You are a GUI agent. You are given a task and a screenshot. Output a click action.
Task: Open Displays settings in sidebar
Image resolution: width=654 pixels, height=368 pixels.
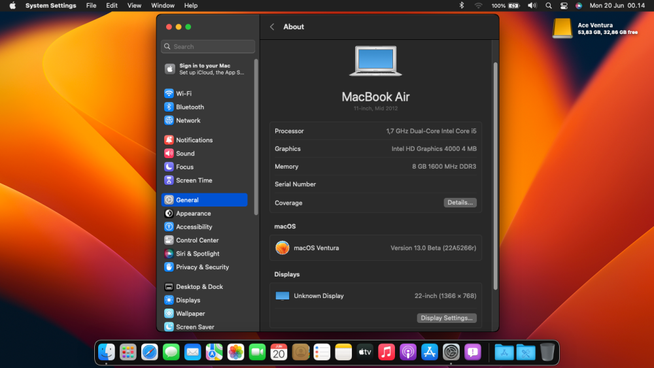pos(204,300)
